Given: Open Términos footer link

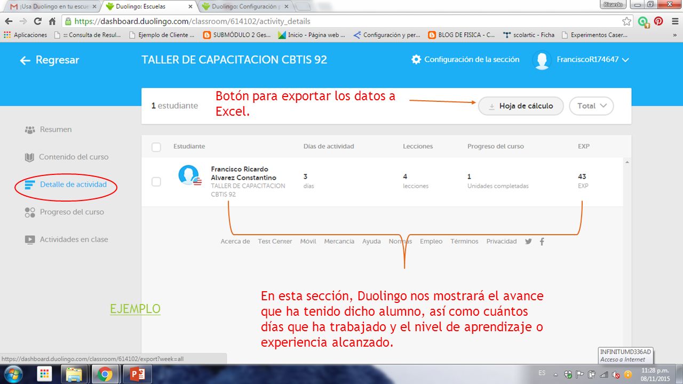Looking at the screenshot, I should coord(464,242).
